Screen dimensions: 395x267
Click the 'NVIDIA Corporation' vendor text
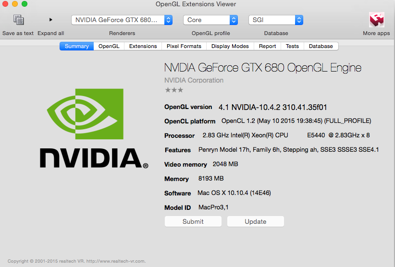pos(194,80)
